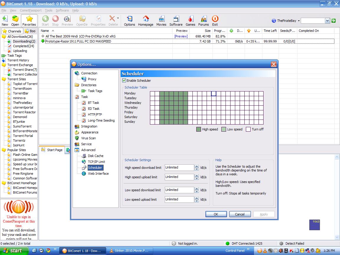
Task: Click the Low speed upload limit field
Action: tap(179, 200)
